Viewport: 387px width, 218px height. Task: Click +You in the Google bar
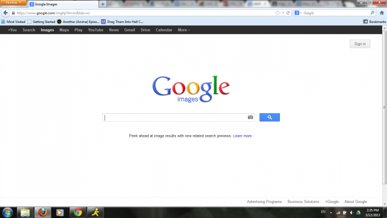[12, 30]
